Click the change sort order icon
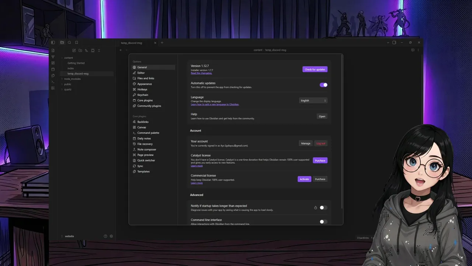Image resolution: width=472 pixels, height=266 pixels. [x=86, y=50]
